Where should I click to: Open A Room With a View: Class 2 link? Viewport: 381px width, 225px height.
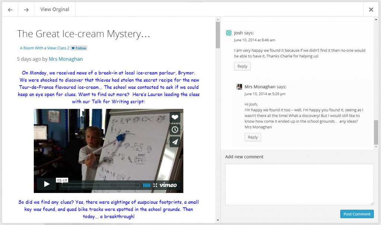click(x=45, y=48)
